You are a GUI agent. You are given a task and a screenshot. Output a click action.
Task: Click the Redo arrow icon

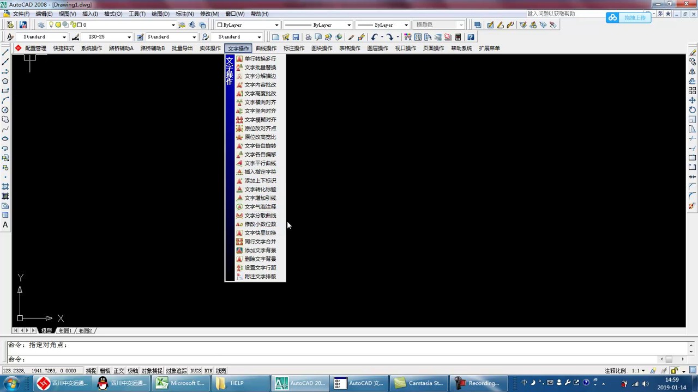(x=390, y=37)
